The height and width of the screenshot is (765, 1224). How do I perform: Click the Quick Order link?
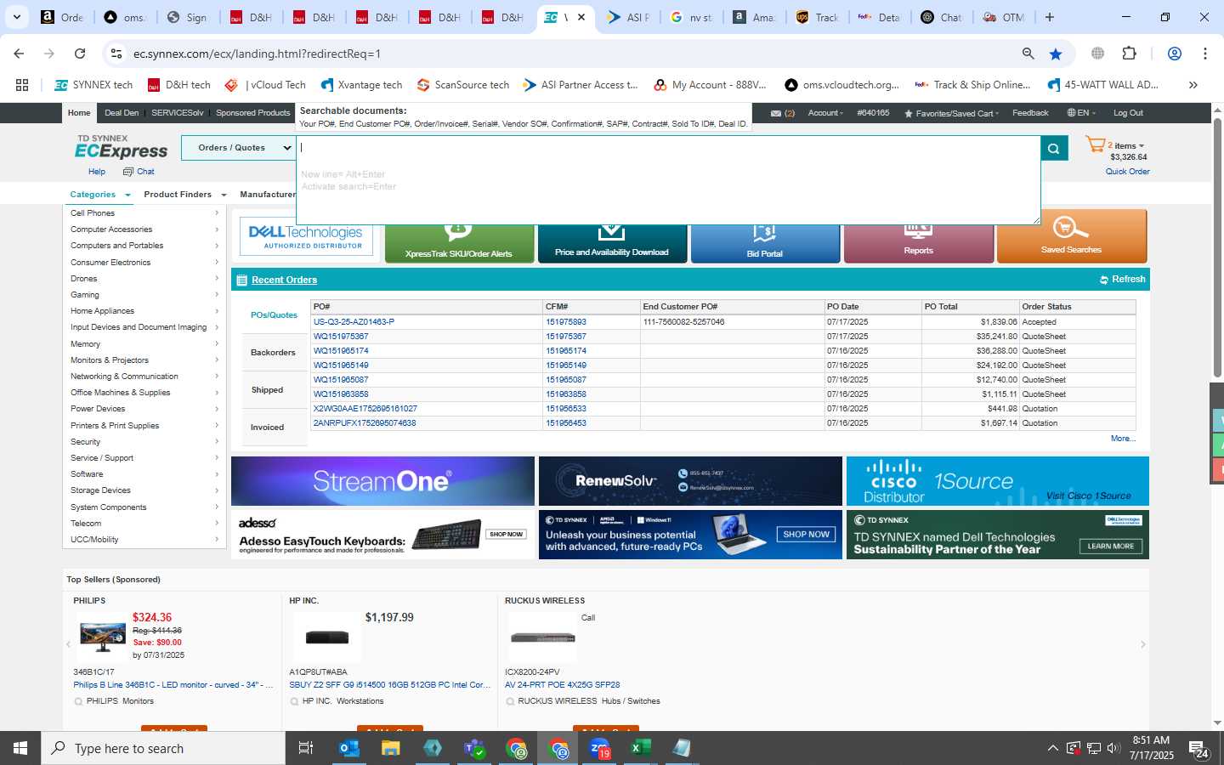(1128, 172)
